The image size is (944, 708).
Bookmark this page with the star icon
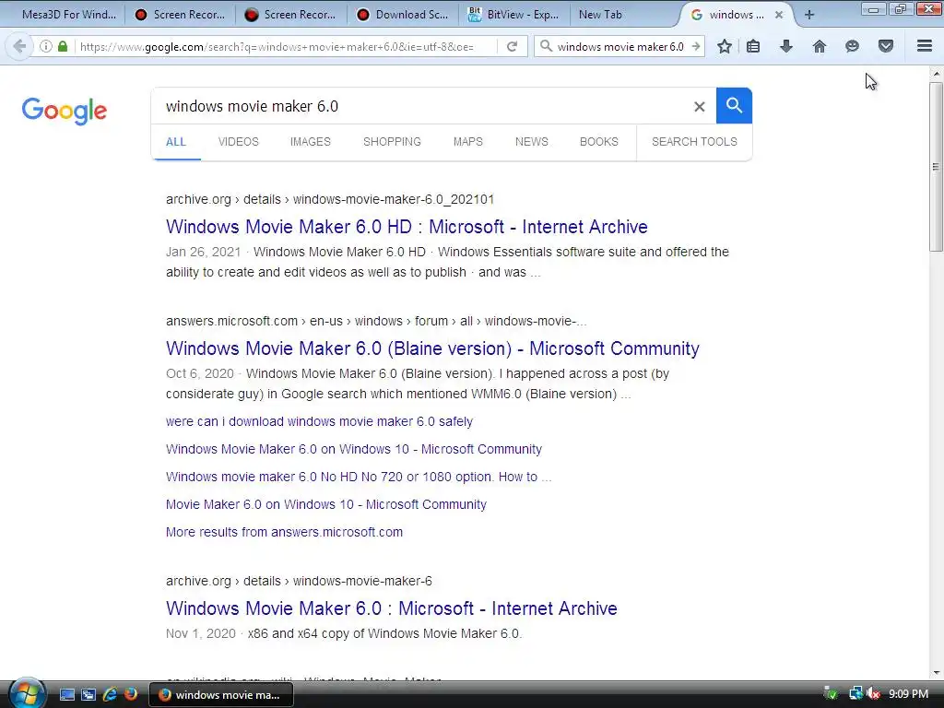click(725, 46)
